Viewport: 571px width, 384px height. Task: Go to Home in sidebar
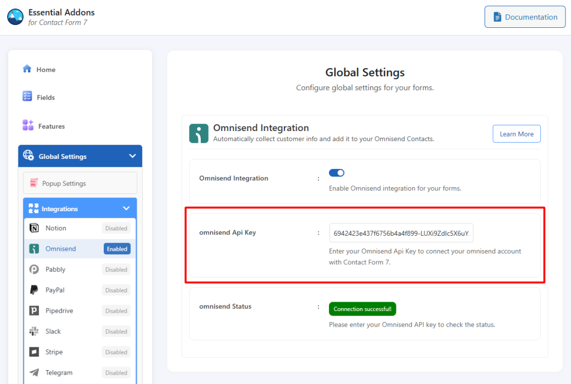[46, 70]
